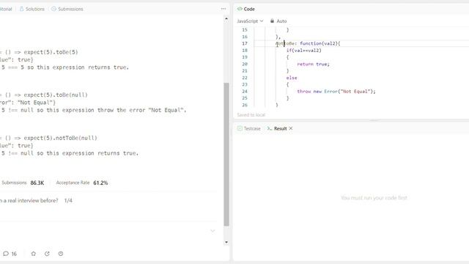The width and height of the screenshot is (469, 264).
Task: Click the submissions count 86.3K
Action: 37,183
